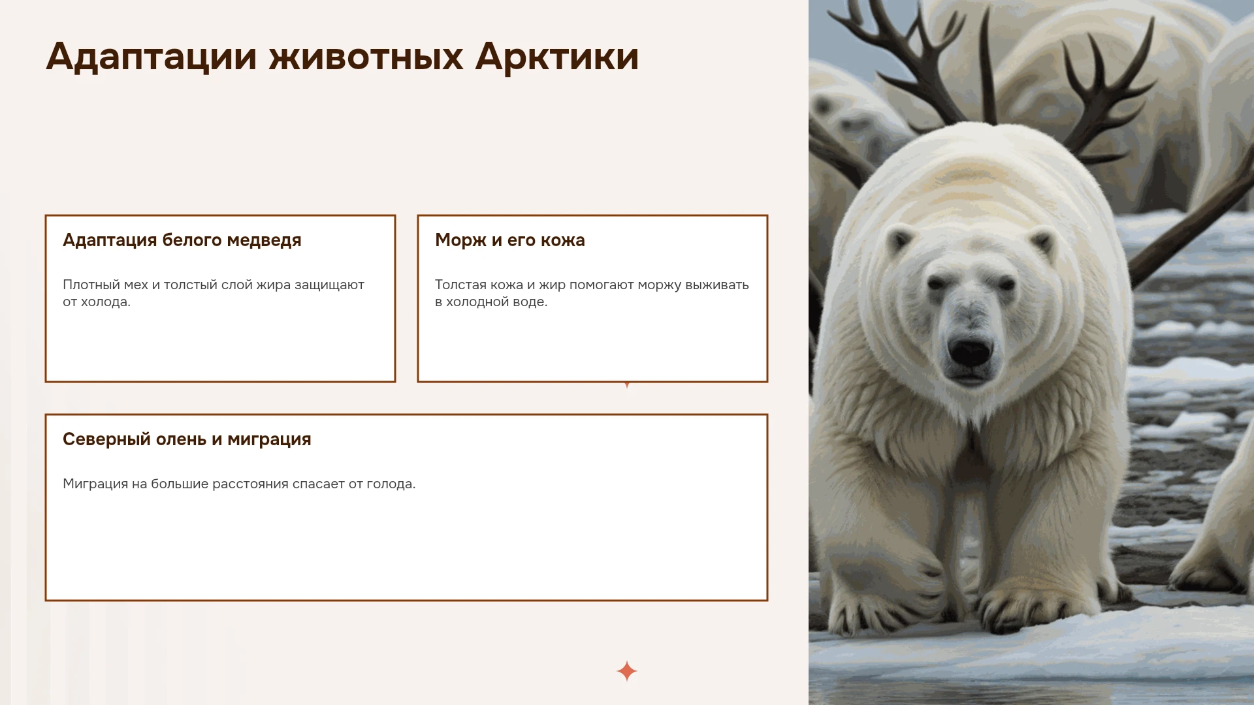Select the sentence about миграция на расстояния
This screenshot has width=1254, height=705.
(239, 484)
